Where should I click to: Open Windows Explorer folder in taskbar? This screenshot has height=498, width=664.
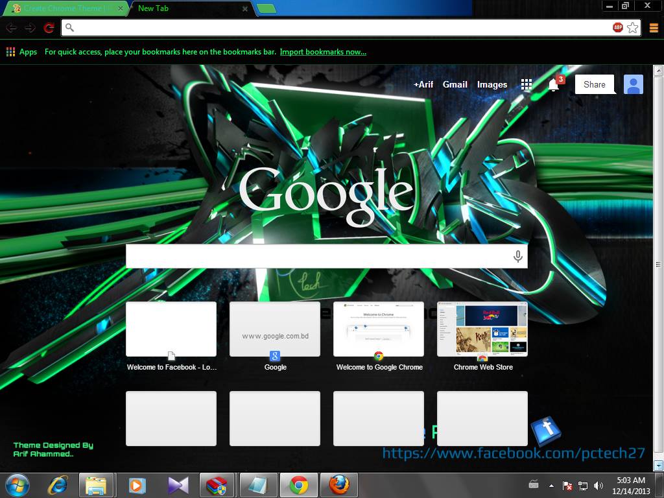96,485
